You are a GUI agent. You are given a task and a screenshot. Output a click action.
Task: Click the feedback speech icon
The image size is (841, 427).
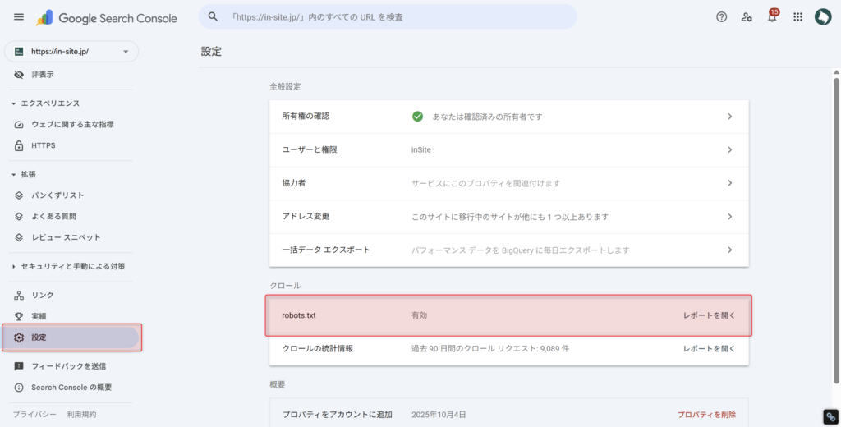[x=19, y=366]
